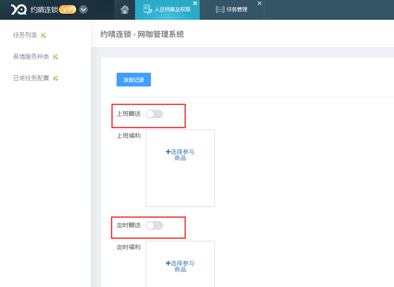Click the 上班福利 label
Screen dimensions: 394x287
point(129,136)
